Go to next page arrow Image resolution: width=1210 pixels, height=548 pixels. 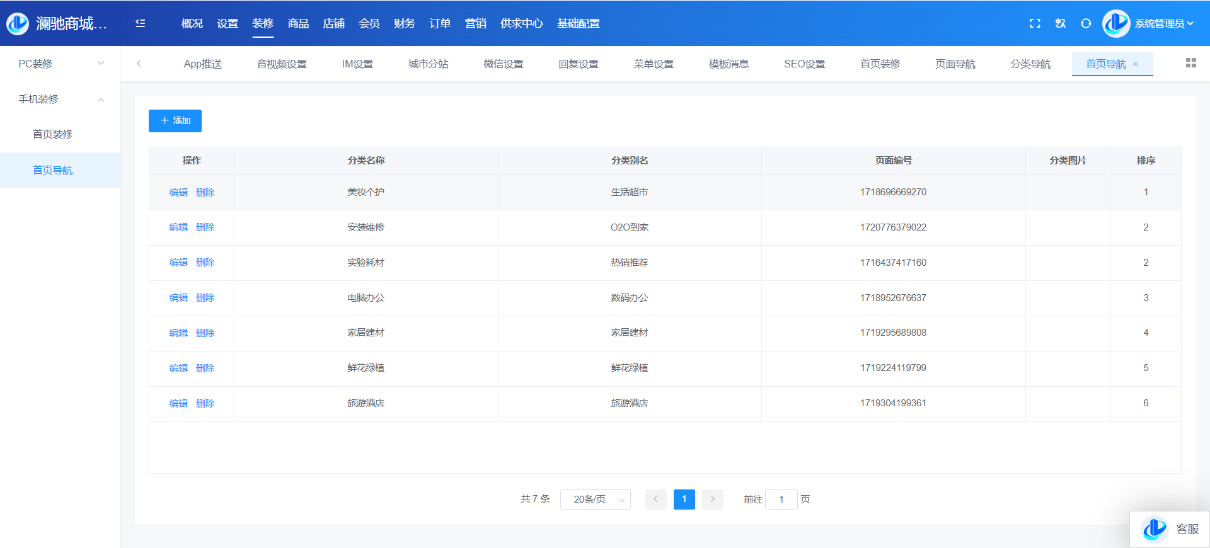coord(713,499)
